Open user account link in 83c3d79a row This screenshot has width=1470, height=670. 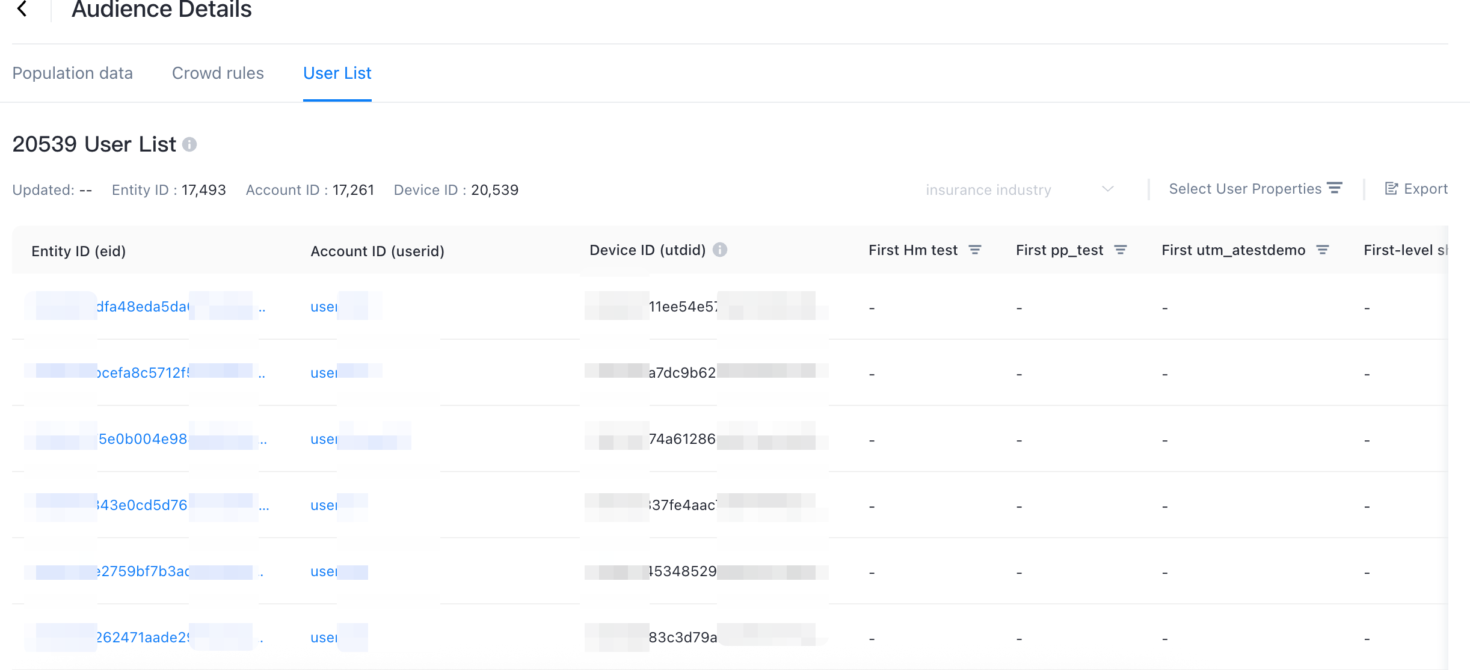click(339, 638)
